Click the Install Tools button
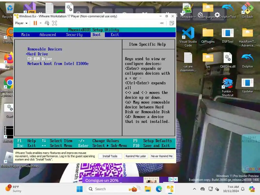 [x=110, y=156]
